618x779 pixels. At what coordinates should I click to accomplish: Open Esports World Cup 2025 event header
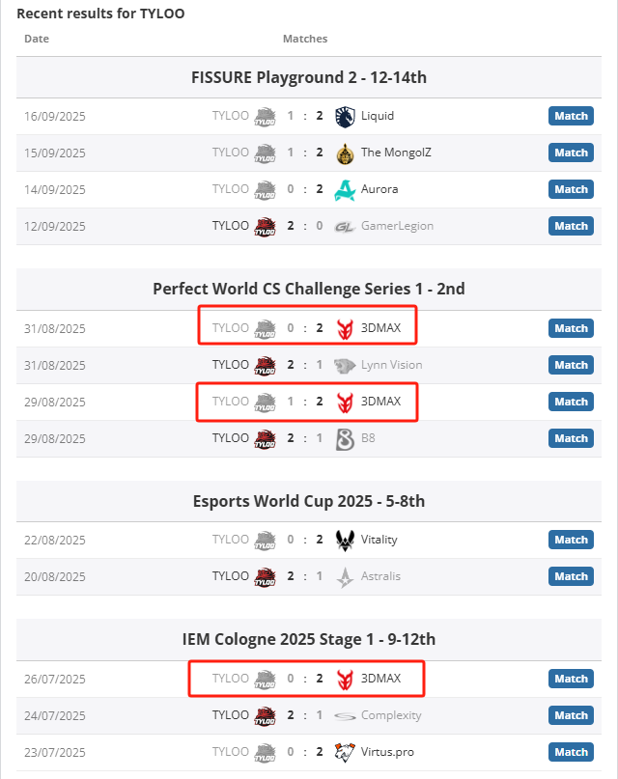coord(309,501)
